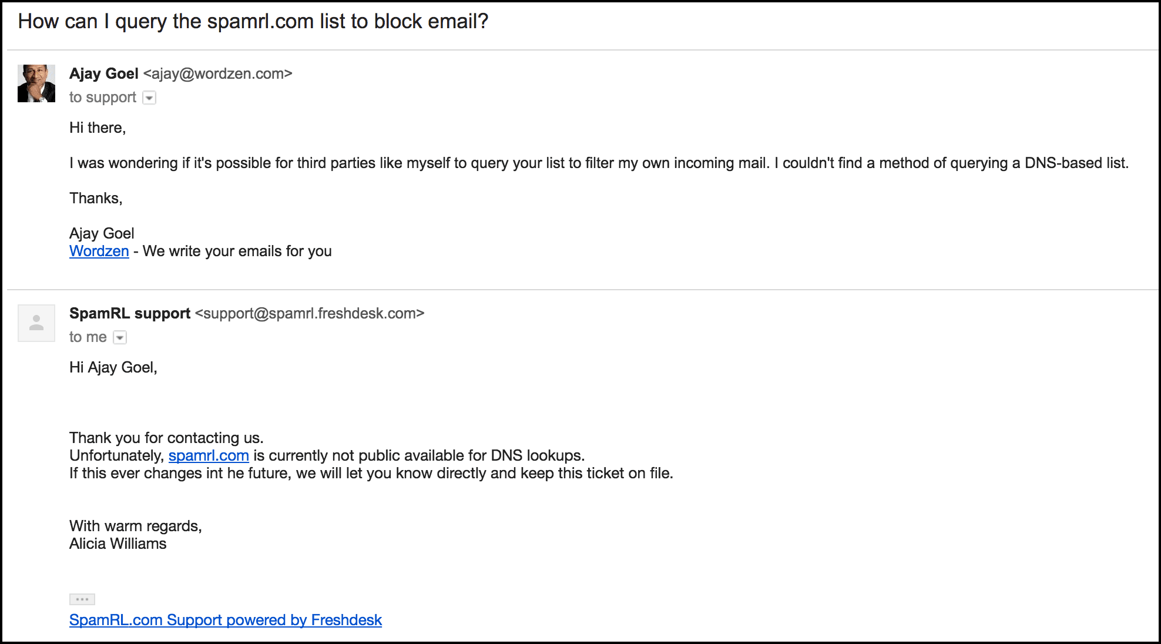Image resolution: width=1161 pixels, height=644 pixels.
Task: Click the "to me" recipient text
Action: click(88, 337)
